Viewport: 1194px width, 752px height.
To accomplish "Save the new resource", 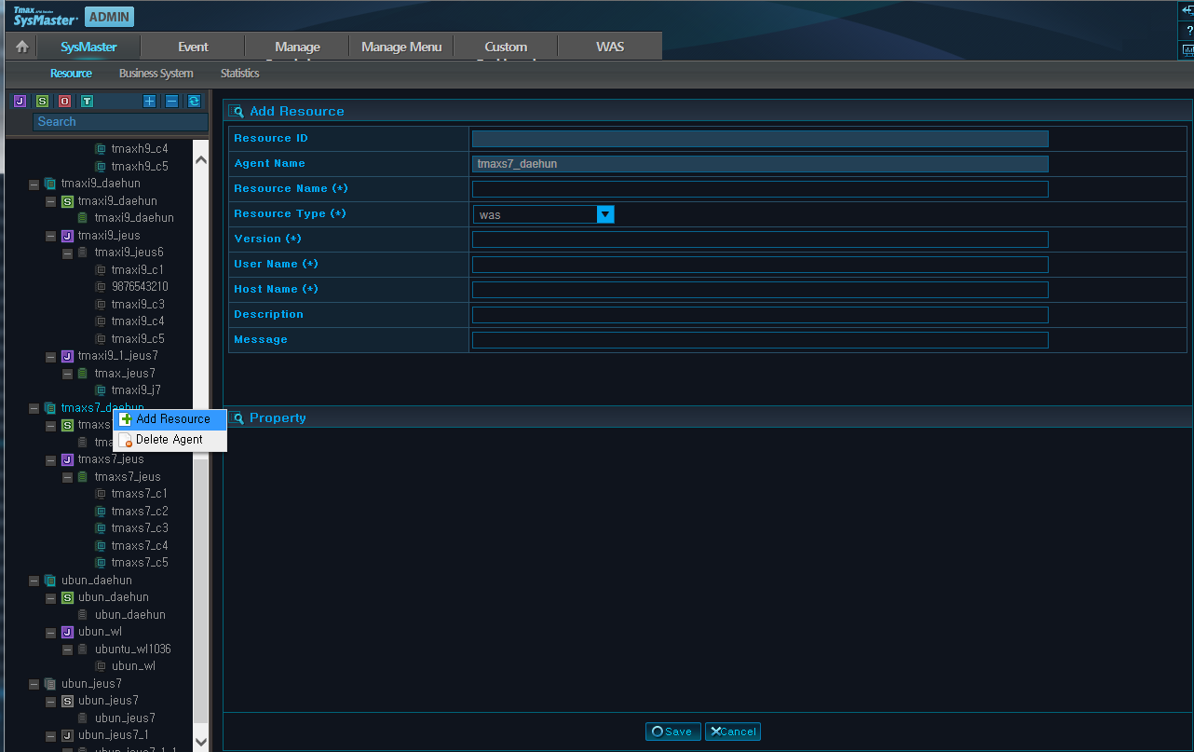I will click(673, 731).
